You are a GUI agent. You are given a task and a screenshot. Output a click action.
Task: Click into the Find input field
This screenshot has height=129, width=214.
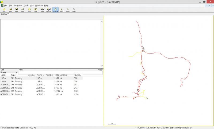(60, 72)
